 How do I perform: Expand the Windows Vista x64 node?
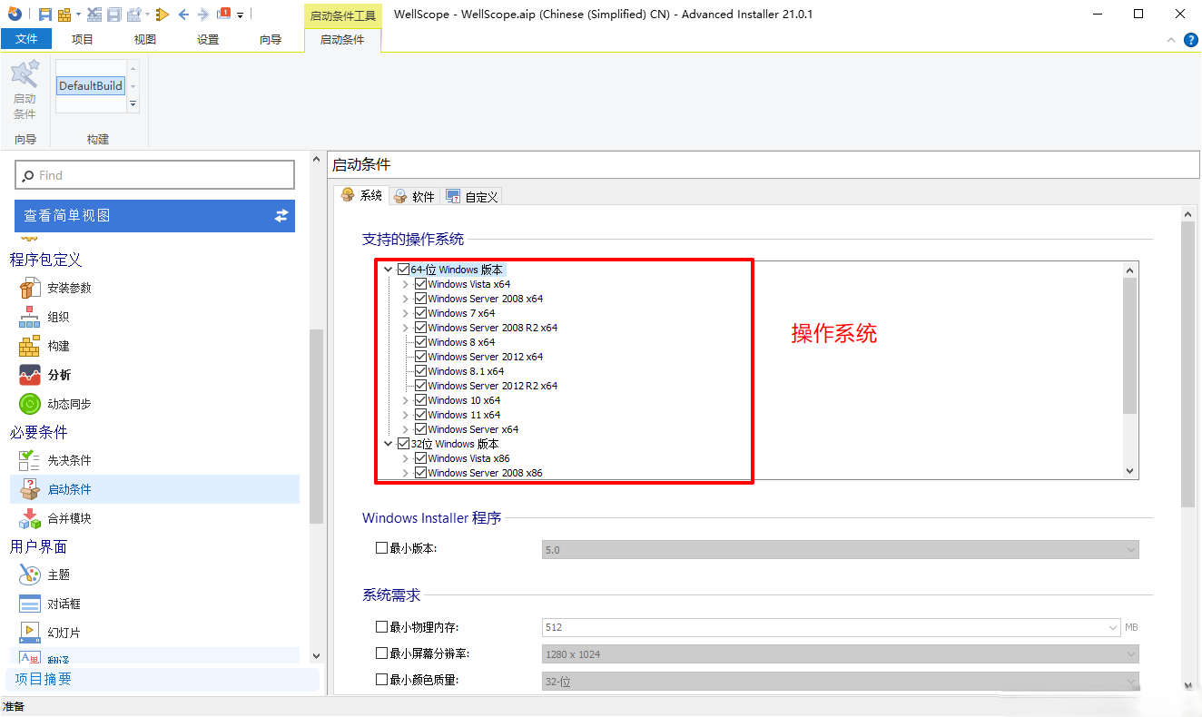click(x=405, y=284)
